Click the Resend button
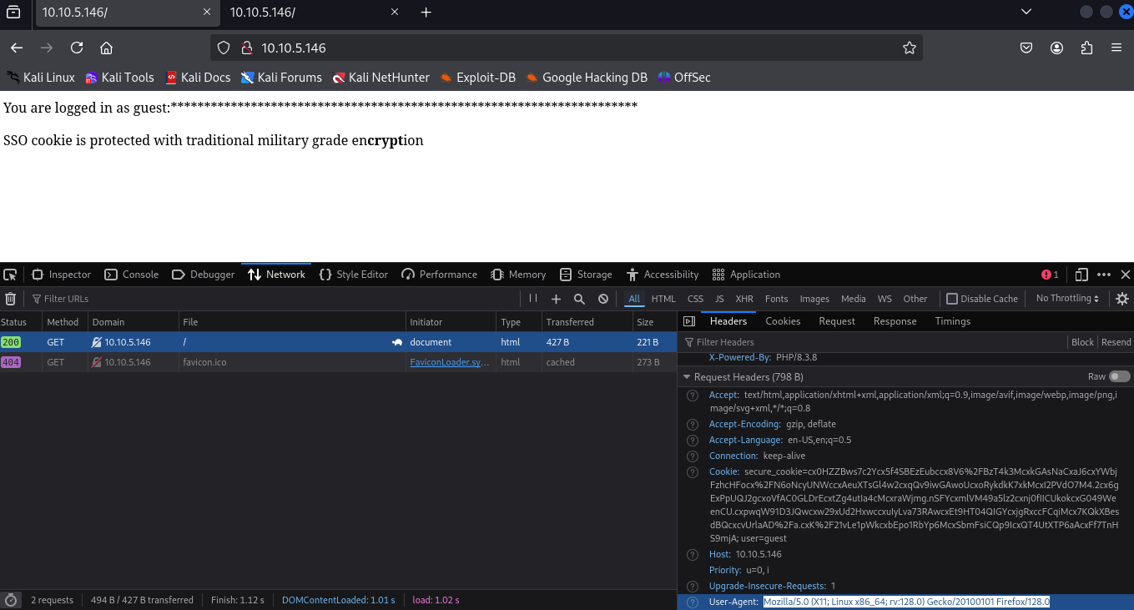Screen dimensions: 1134x610 [x=1116, y=342]
